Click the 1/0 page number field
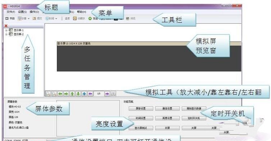The width and height of the screenshot is (271, 141). 99,94
